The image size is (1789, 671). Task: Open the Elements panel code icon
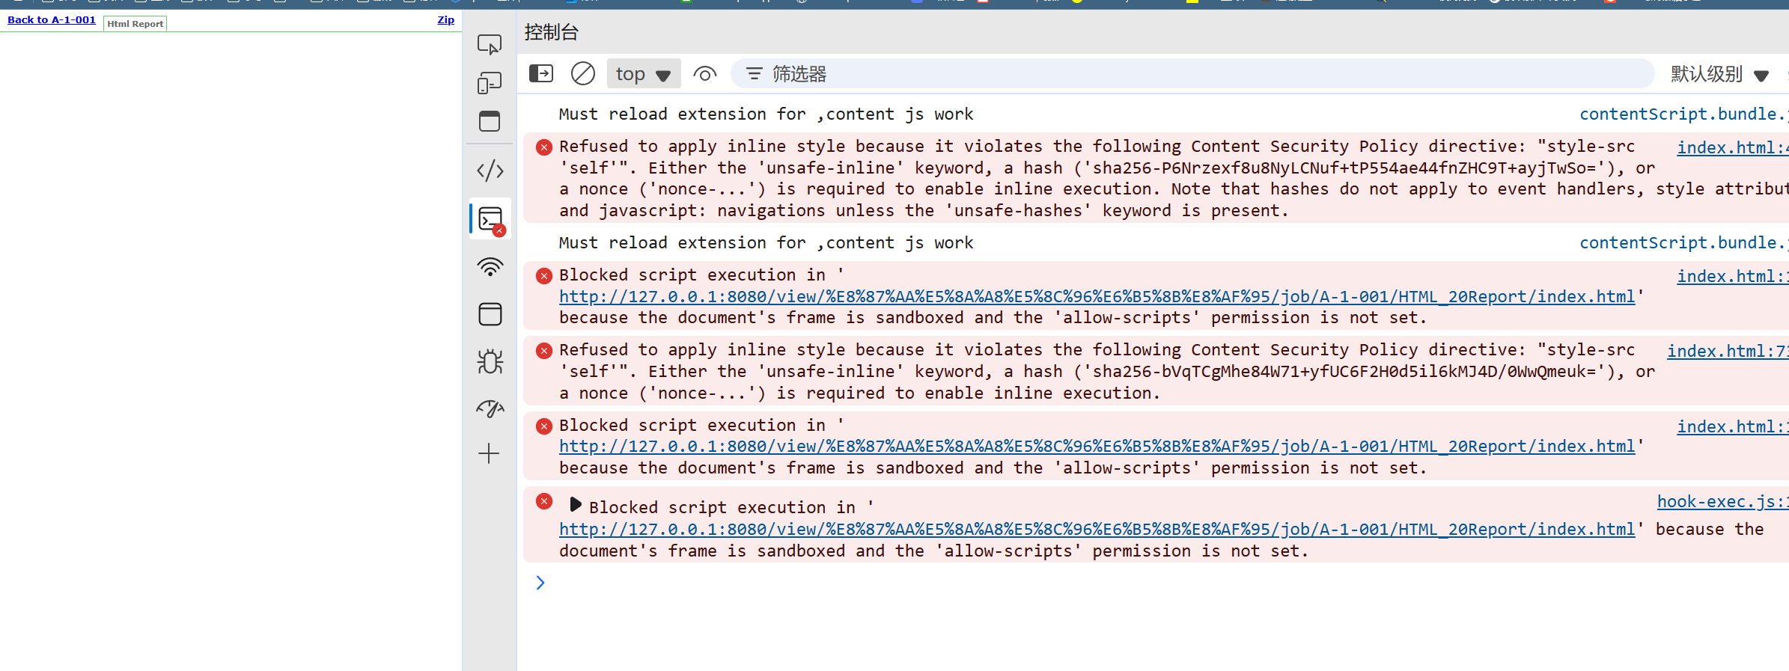point(490,171)
